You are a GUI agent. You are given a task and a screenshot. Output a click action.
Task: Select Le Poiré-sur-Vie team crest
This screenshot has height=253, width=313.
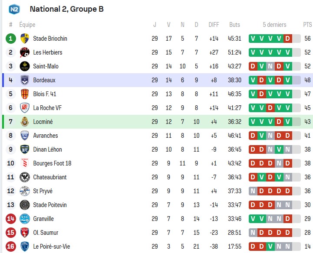[25, 247]
